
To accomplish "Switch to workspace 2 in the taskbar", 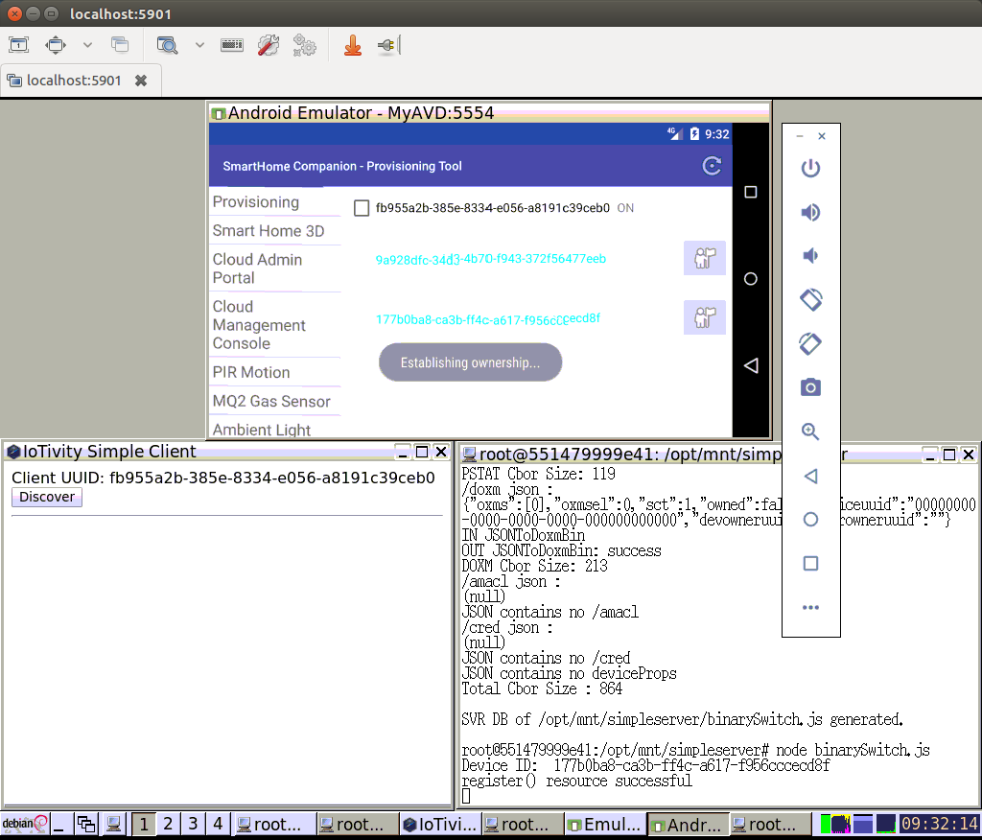I will [168, 824].
